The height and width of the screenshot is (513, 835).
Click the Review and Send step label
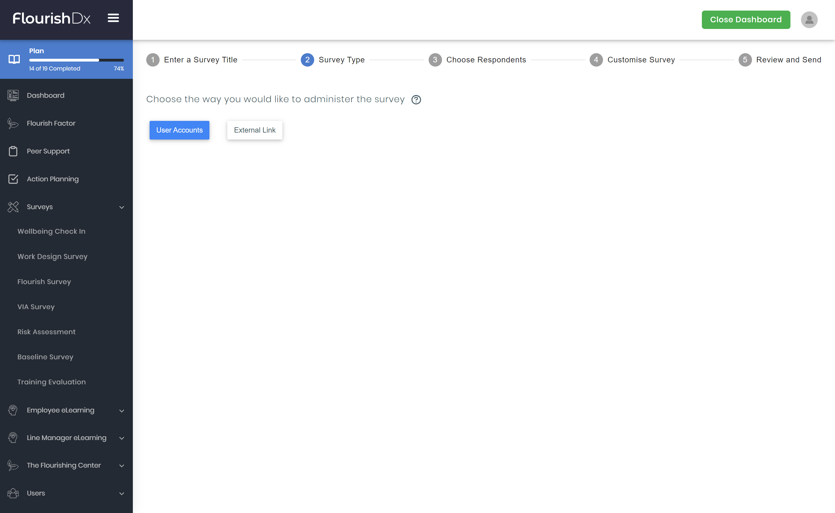tap(788, 60)
